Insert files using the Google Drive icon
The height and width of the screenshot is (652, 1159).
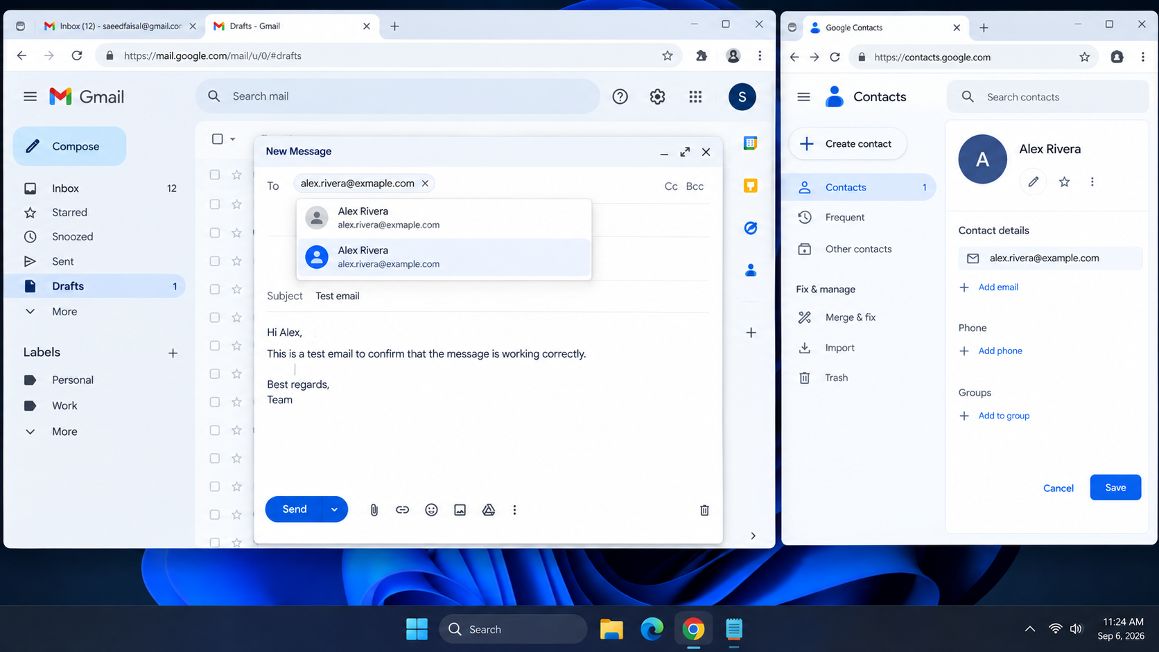(x=489, y=510)
